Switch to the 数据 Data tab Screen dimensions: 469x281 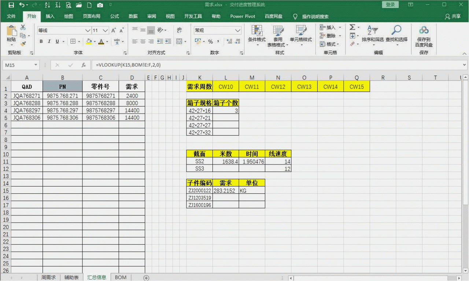click(x=133, y=16)
